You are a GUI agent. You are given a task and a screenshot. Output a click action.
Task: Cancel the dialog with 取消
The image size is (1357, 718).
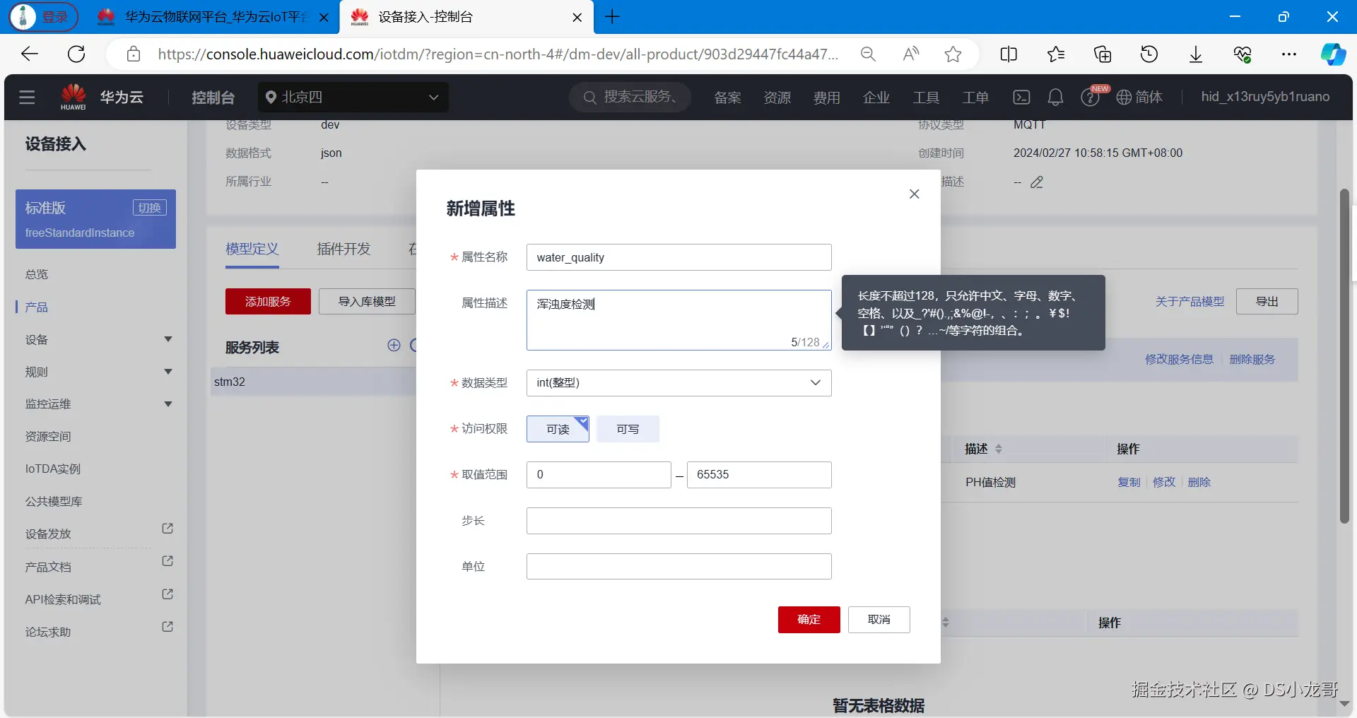pyautogui.click(x=879, y=620)
